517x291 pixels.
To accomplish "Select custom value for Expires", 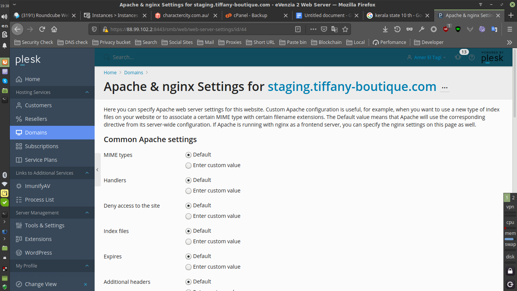I will click(188, 267).
